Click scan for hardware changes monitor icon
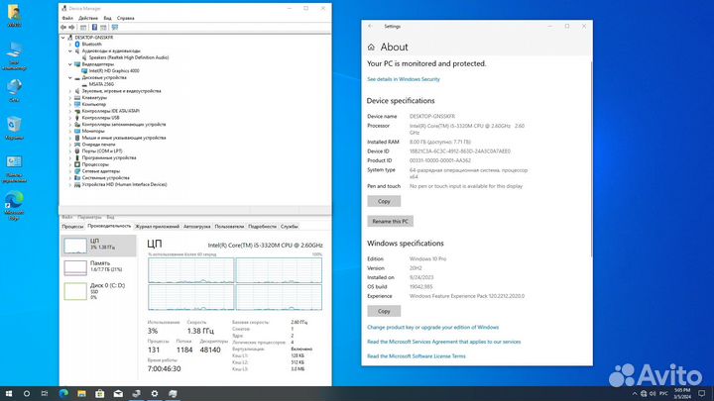Image resolution: width=714 pixels, height=401 pixels. click(x=115, y=28)
